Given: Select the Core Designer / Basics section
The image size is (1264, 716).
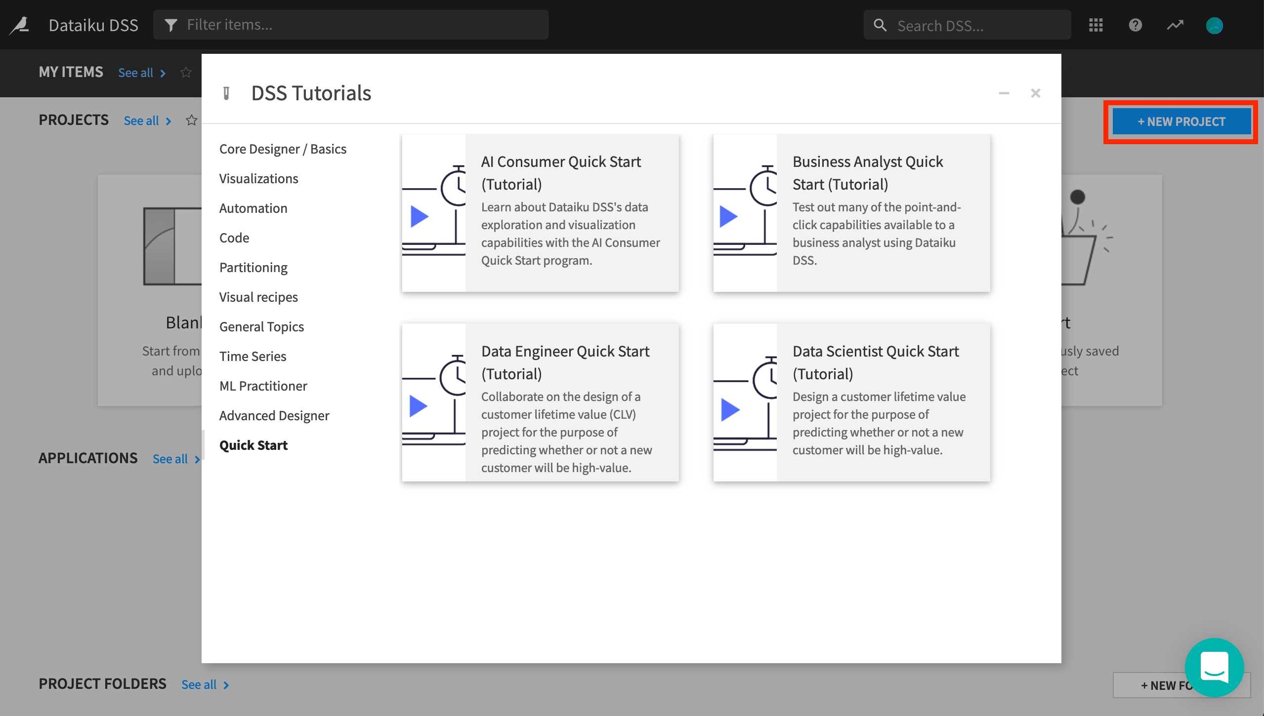Looking at the screenshot, I should click(282, 149).
